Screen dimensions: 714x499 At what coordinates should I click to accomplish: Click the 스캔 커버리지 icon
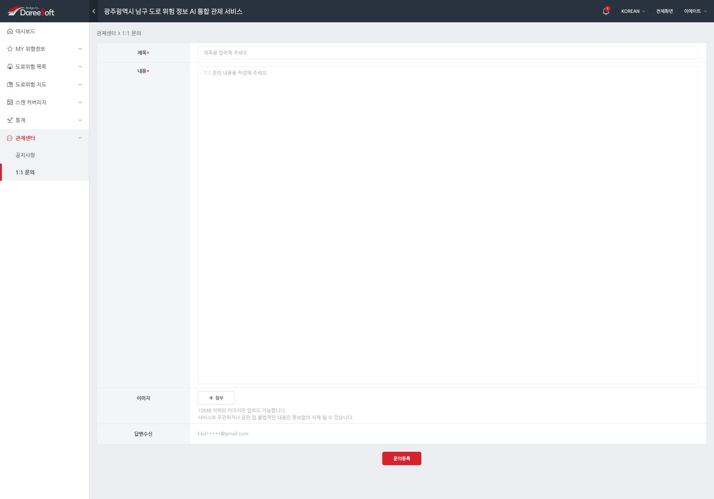point(10,102)
